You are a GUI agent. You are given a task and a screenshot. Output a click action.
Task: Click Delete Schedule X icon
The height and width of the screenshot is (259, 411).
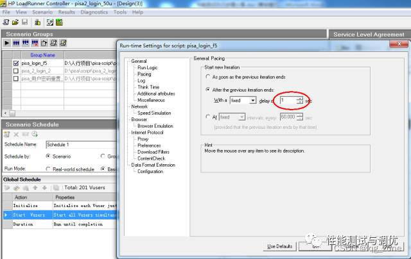point(16,134)
